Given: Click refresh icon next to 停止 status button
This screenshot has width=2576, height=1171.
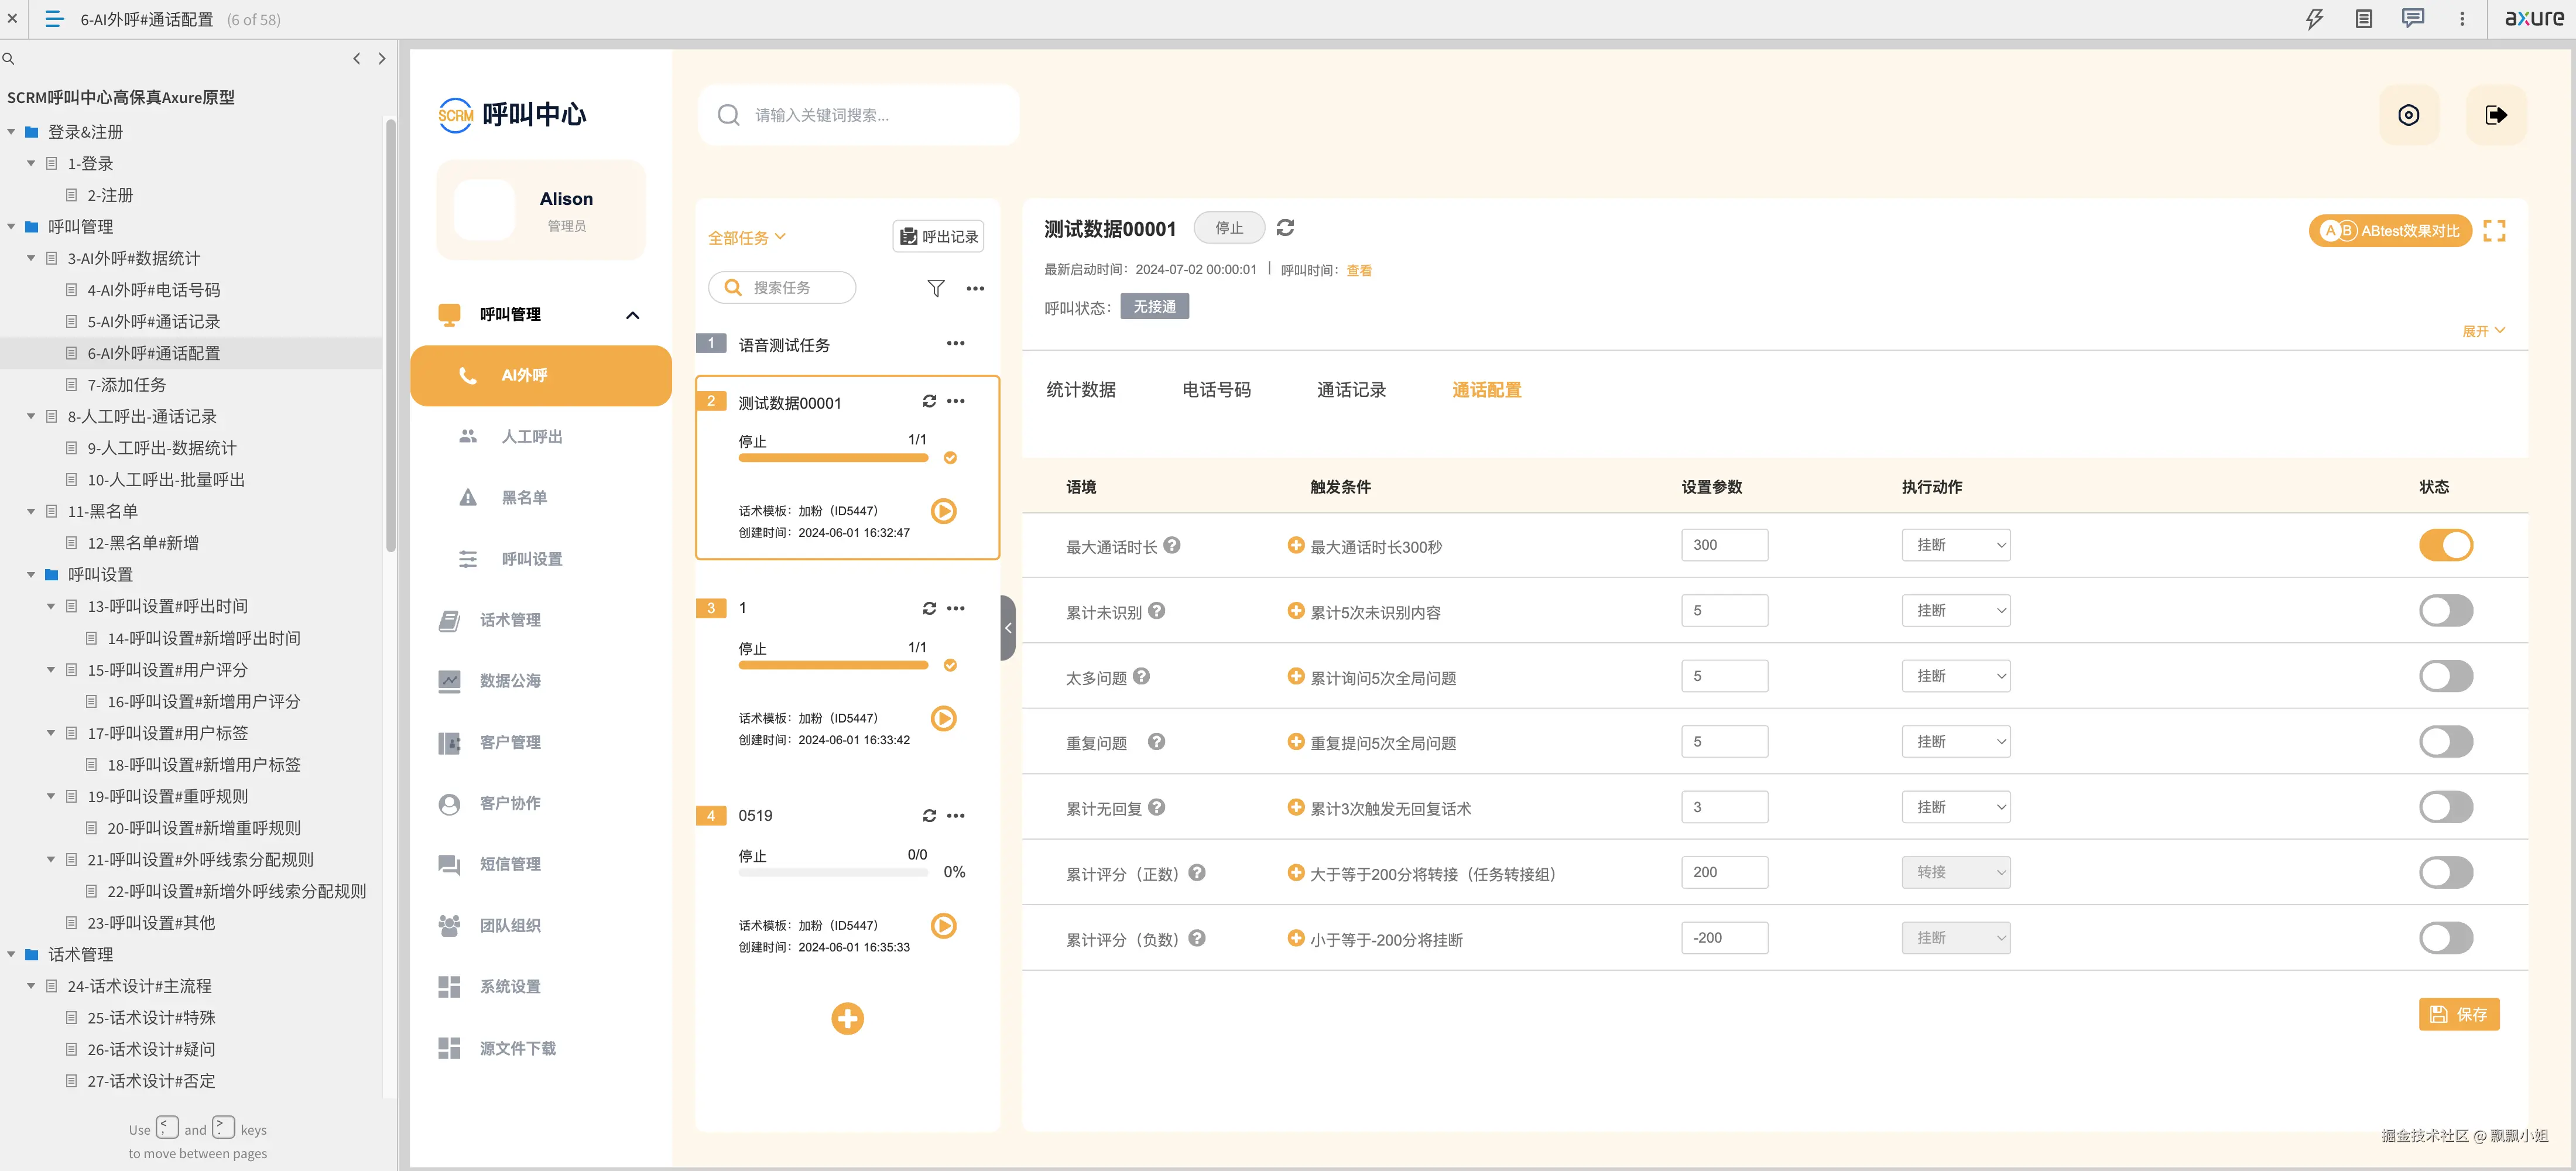Looking at the screenshot, I should (x=1285, y=228).
